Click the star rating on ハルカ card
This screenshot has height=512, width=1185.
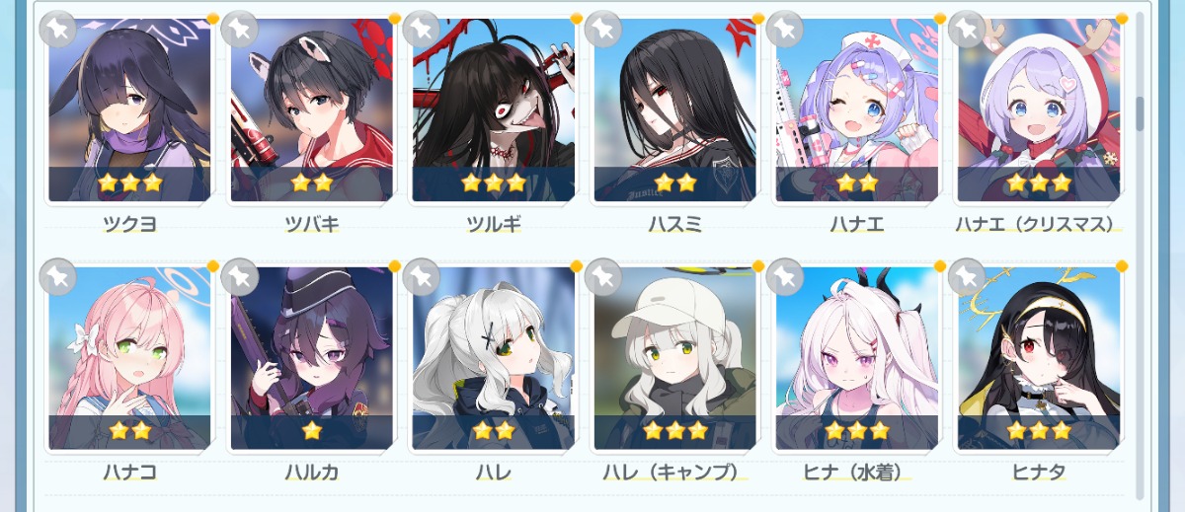(312, 430)
